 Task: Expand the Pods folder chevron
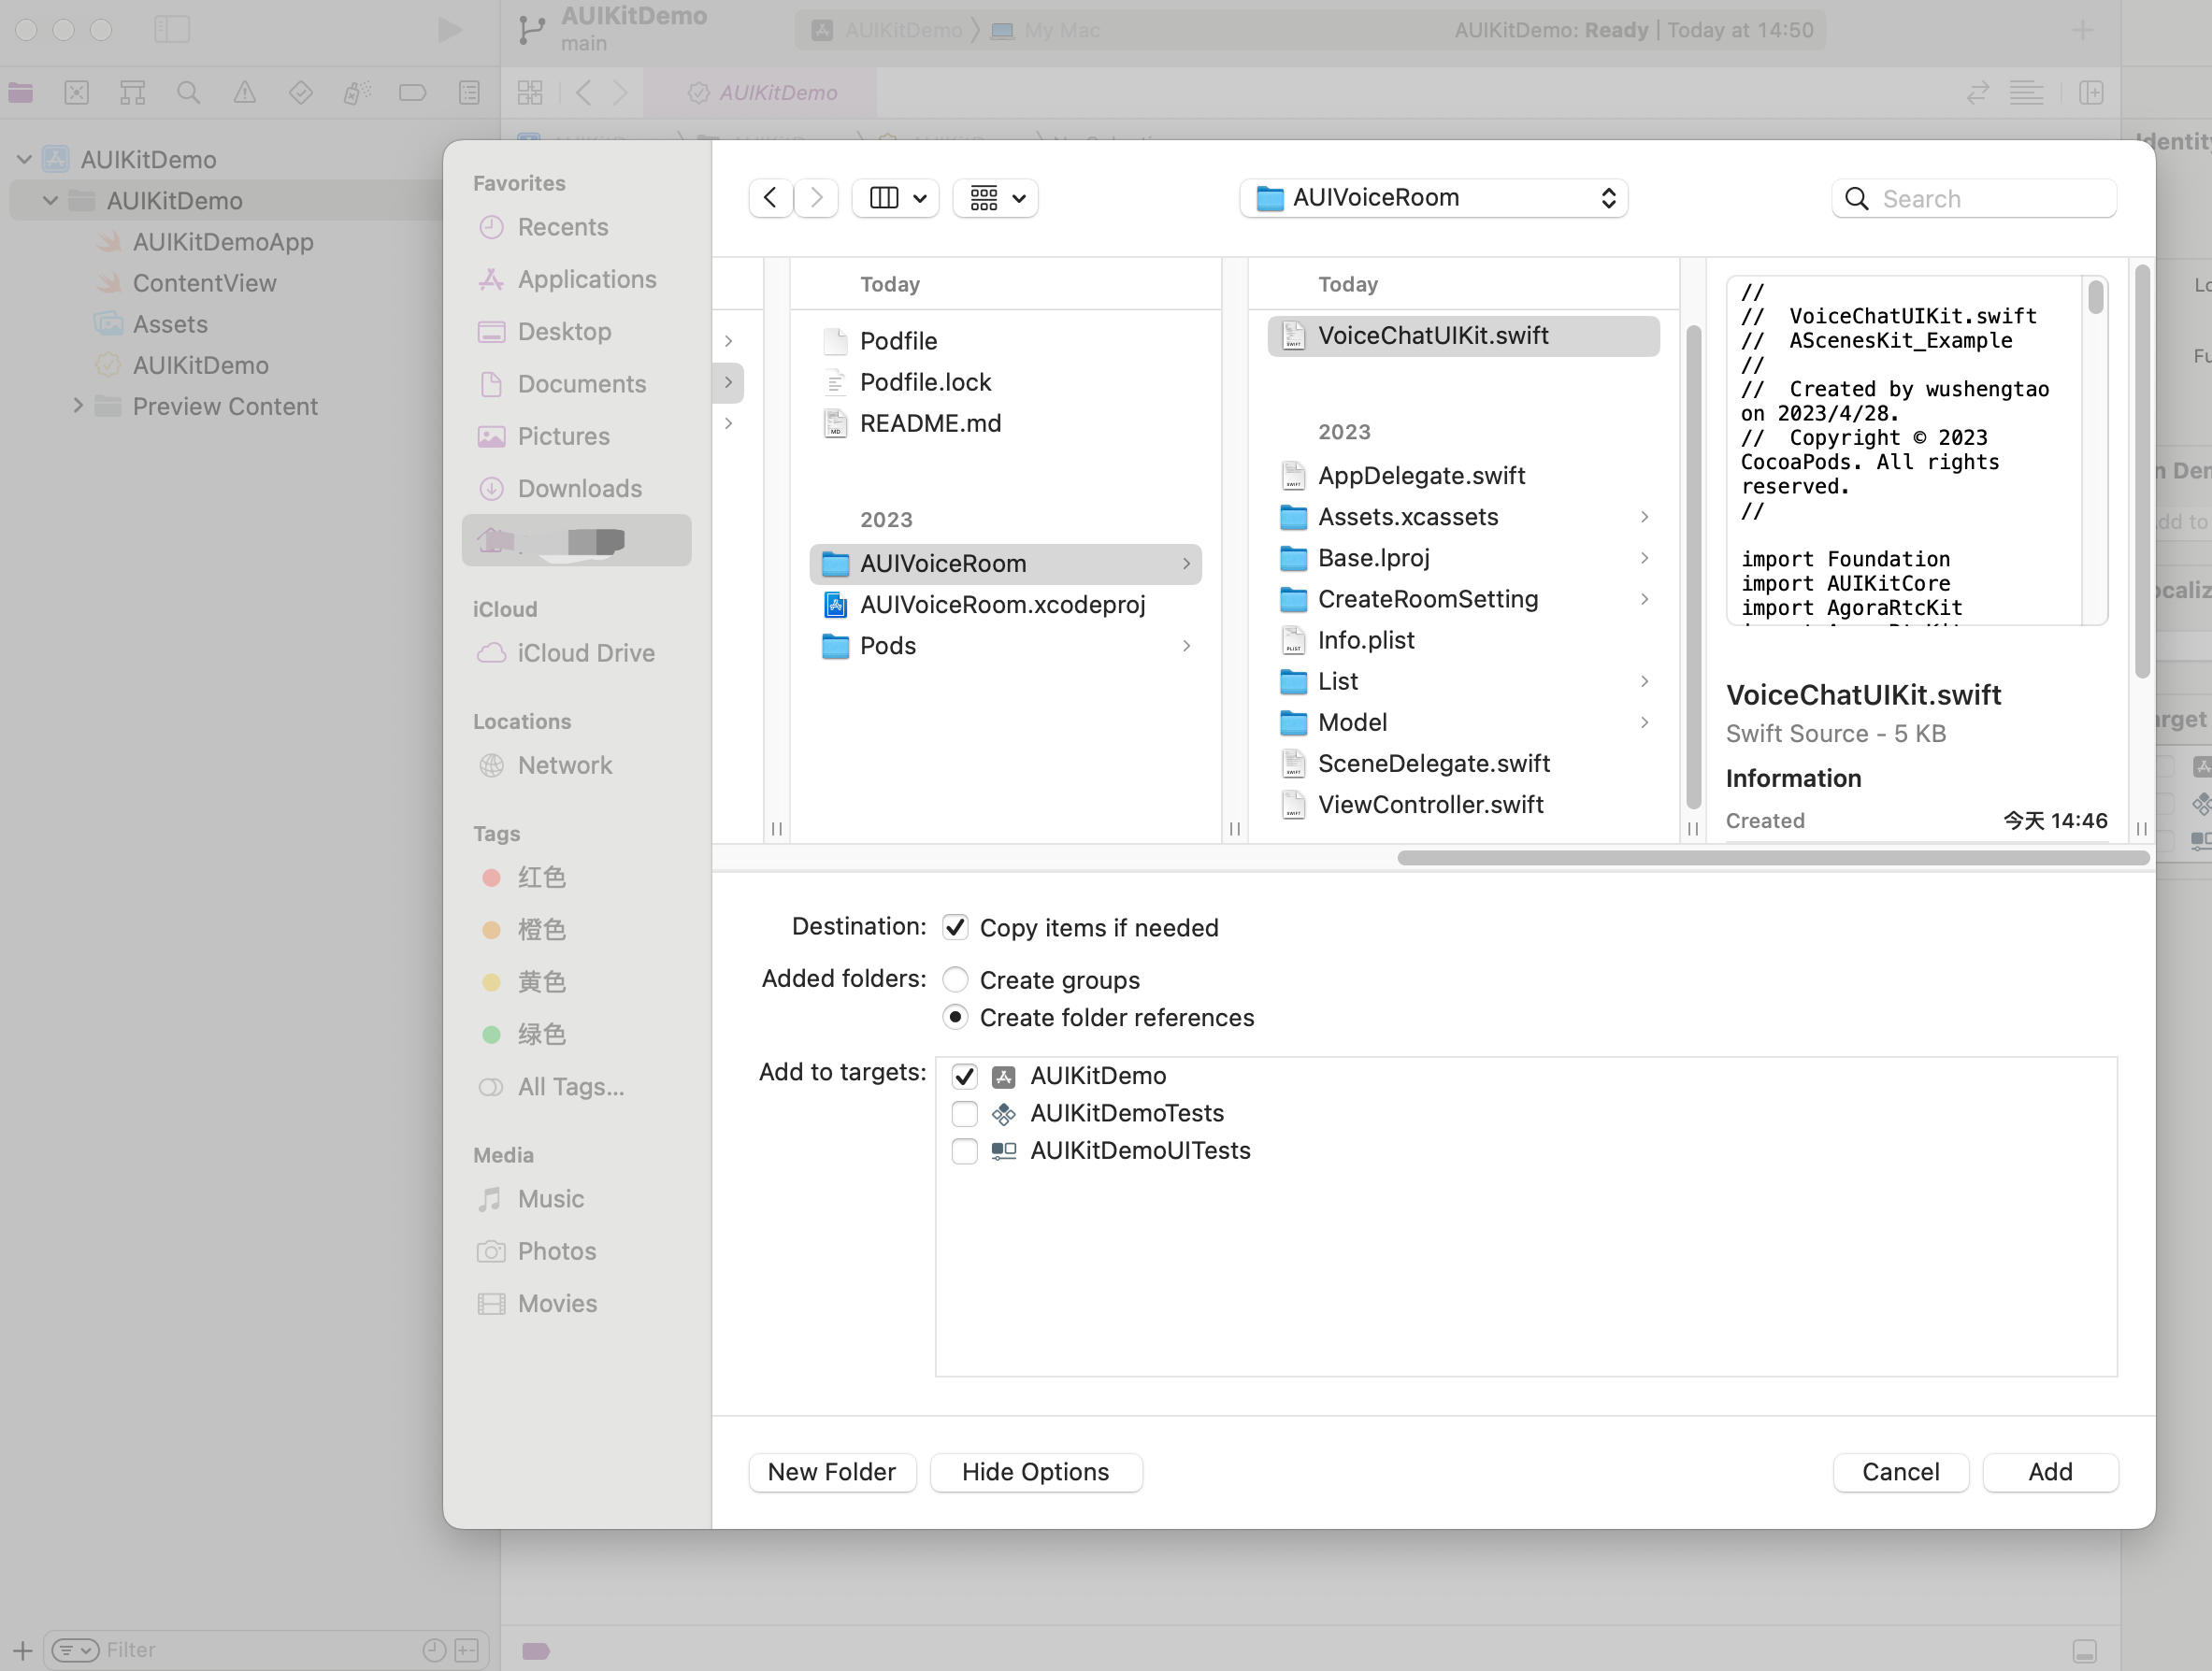click(x=1186, y=646)
